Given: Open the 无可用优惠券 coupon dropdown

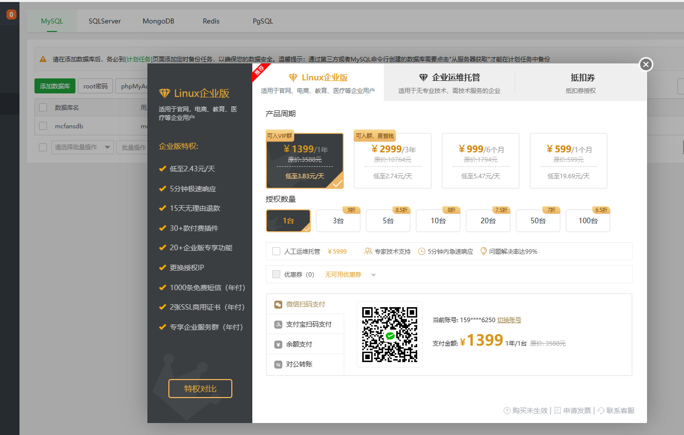Looking at the screenshot, I should [350, 275].
